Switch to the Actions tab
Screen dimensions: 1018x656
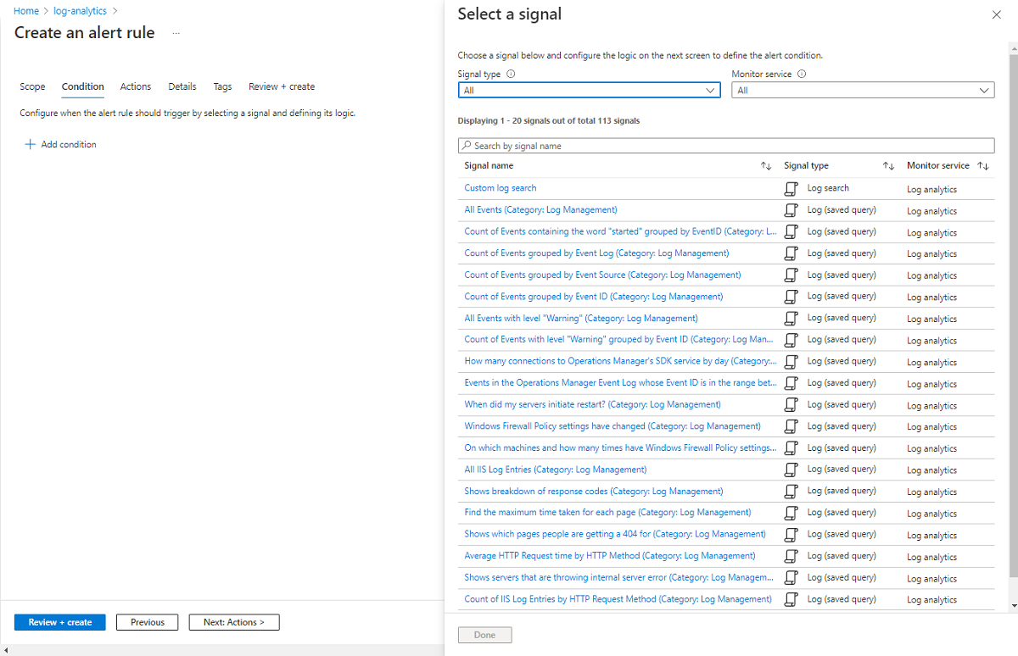[x=136, y=86]
